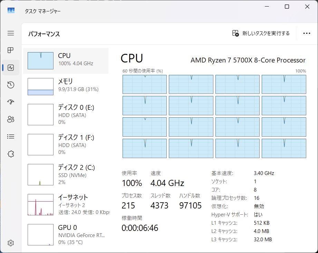The width and height of the screenshot is (318, 253).
Task: Click the bottom-right logical processor graph
Action: (x=284, y=148)
